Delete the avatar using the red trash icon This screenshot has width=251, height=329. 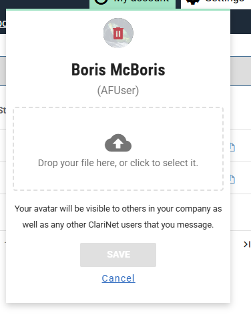(118, 33)
